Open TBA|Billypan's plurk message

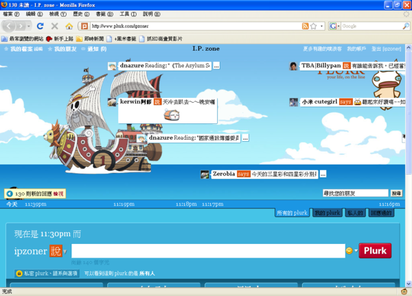point(352,66)
